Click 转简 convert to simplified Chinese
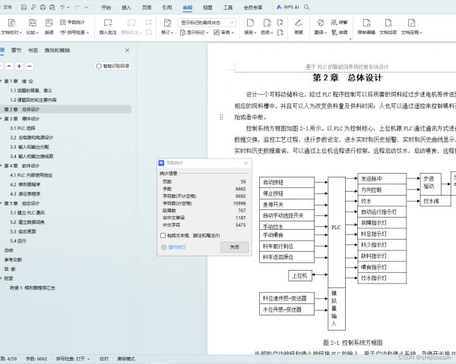 tap(340, 32)
